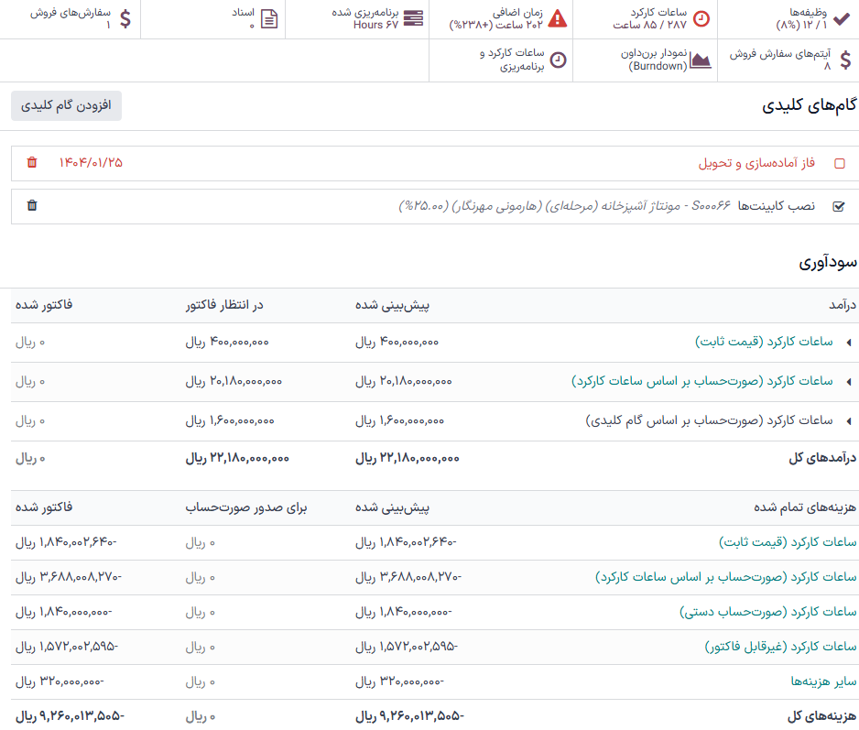The height and width of the screenshot is (730, 859).
Task: Delete the نصب کابینت‌ها milestone with trash icon
Action: [x=33, y=206]
